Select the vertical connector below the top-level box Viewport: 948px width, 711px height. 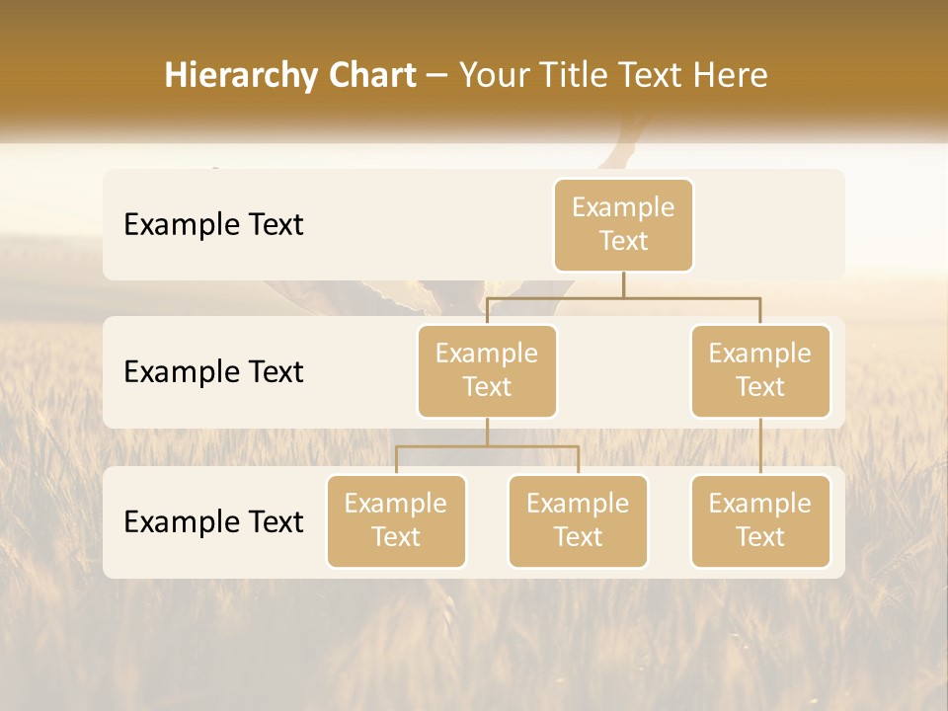(623, 284)
